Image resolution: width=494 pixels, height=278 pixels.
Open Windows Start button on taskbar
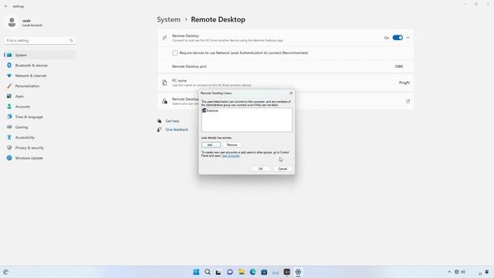click(196, 272)
